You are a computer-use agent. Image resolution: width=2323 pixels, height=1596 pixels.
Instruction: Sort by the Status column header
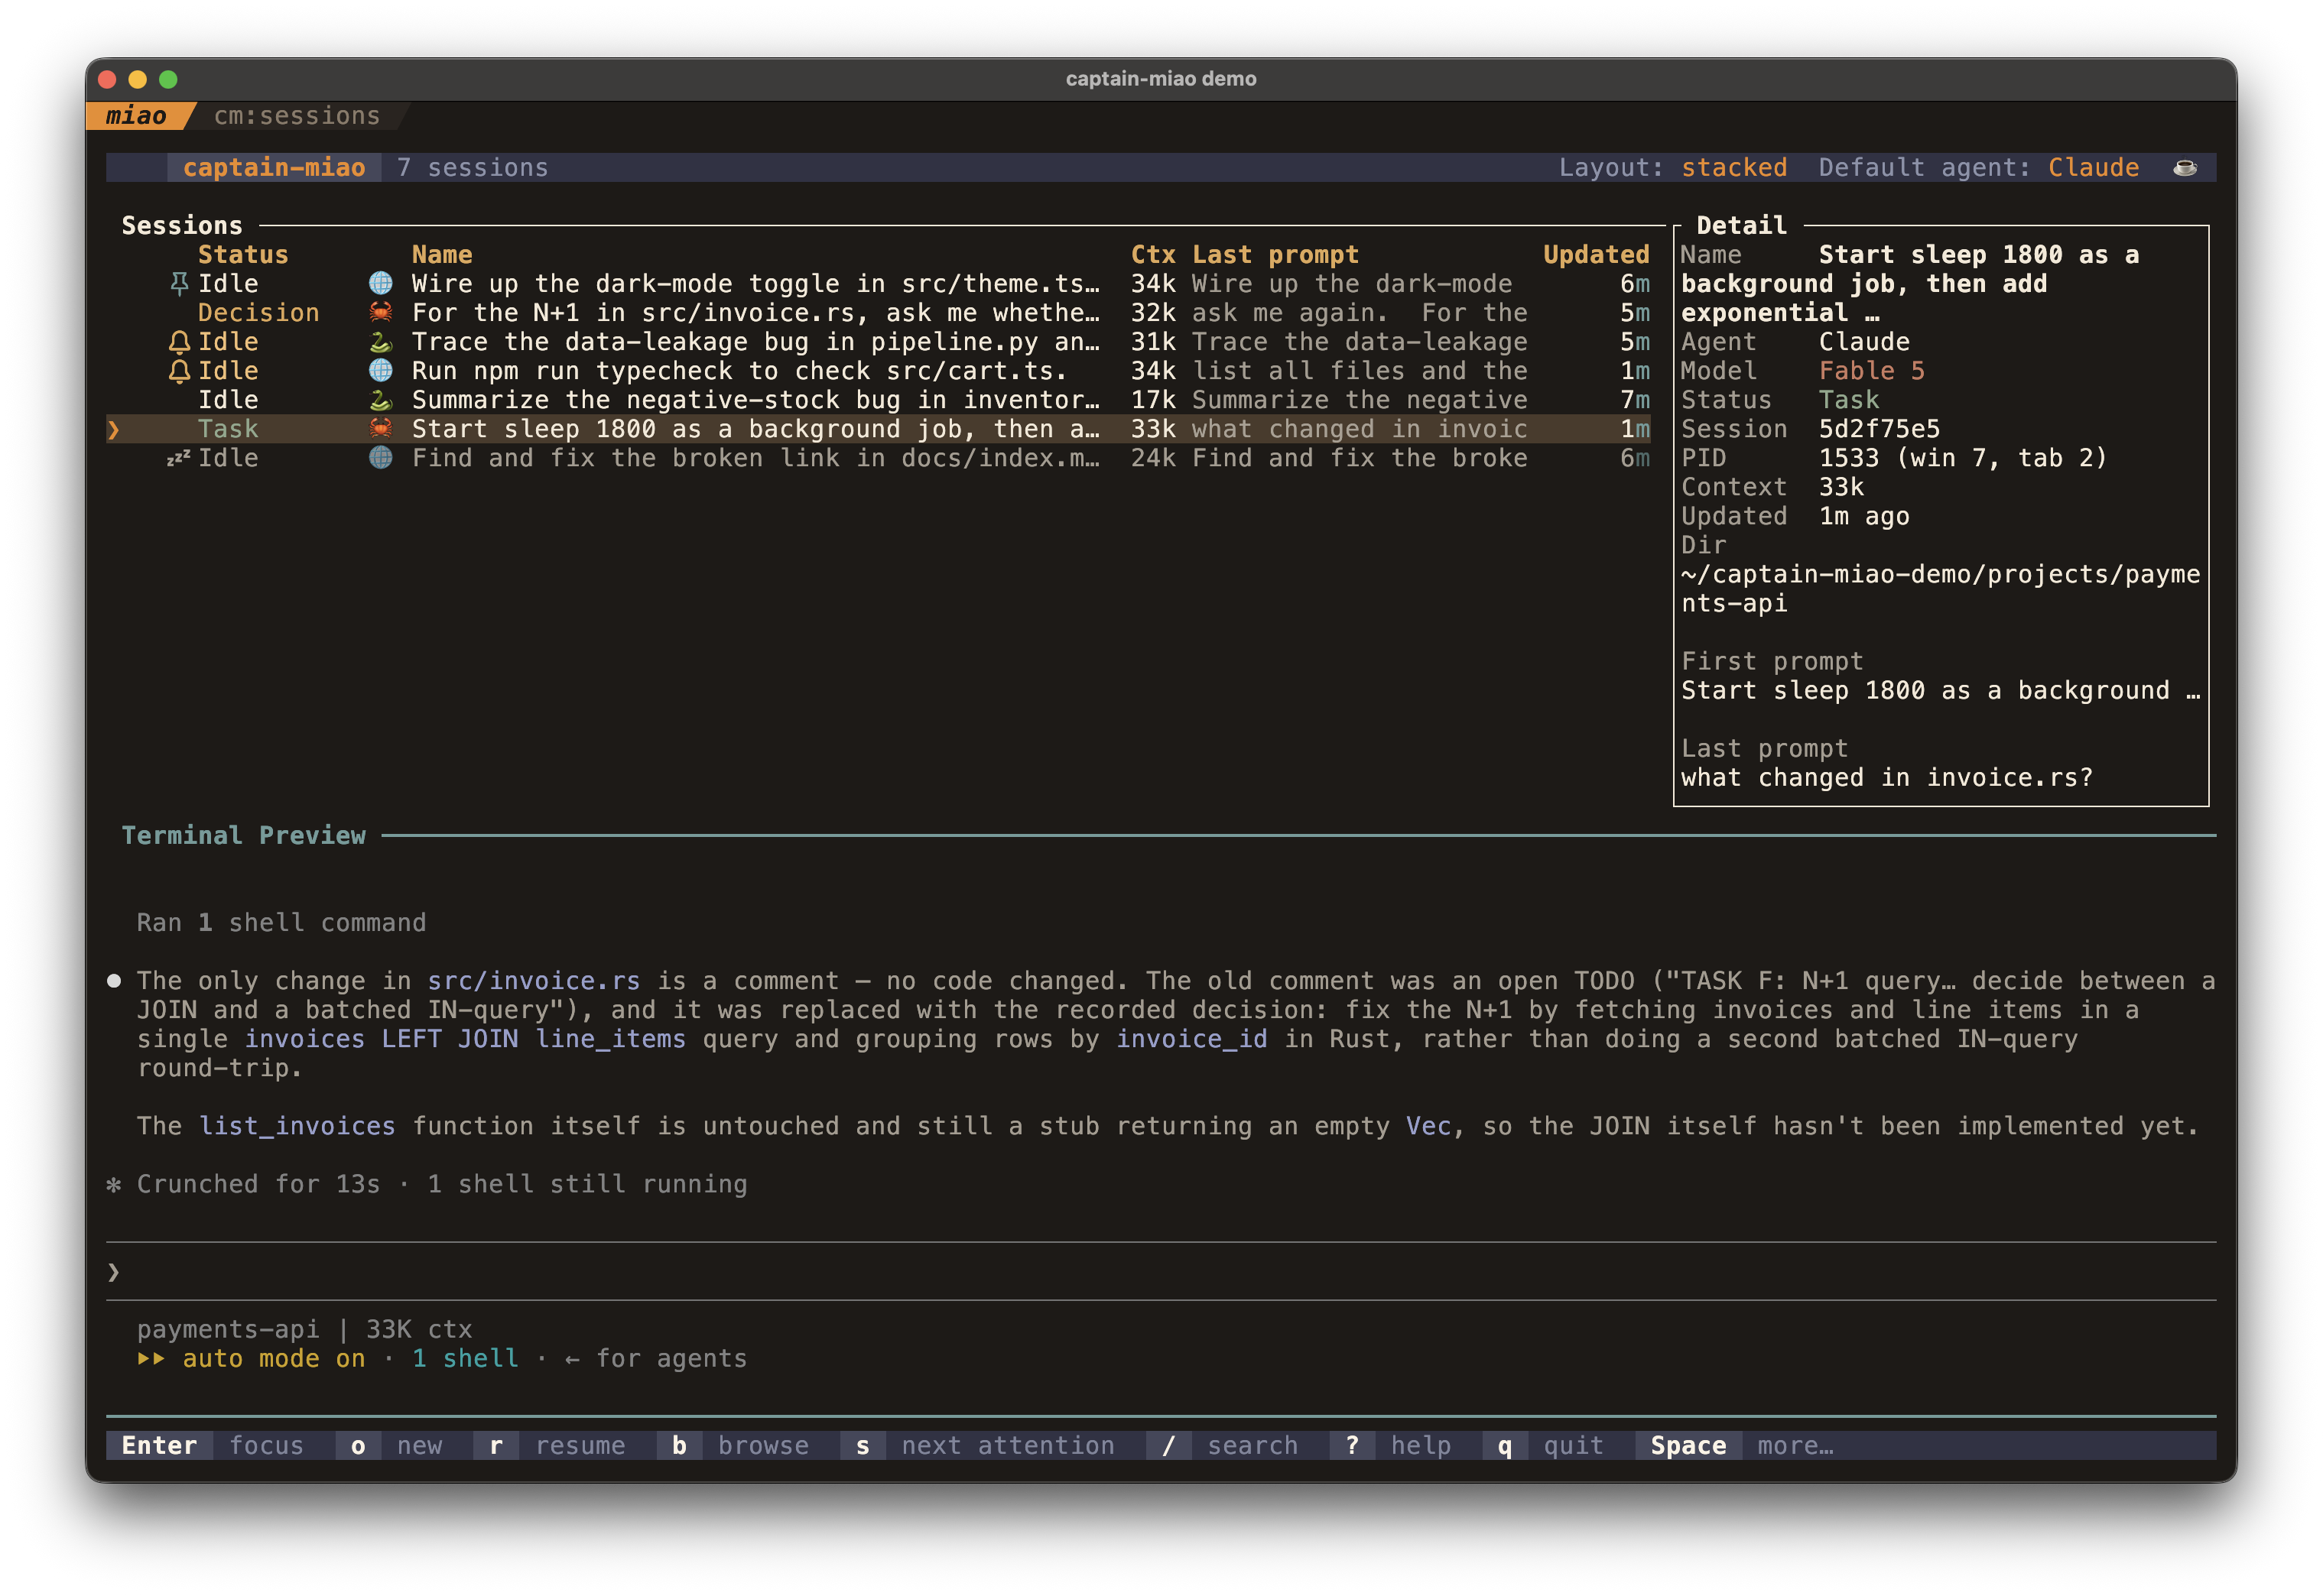[243, 255]
